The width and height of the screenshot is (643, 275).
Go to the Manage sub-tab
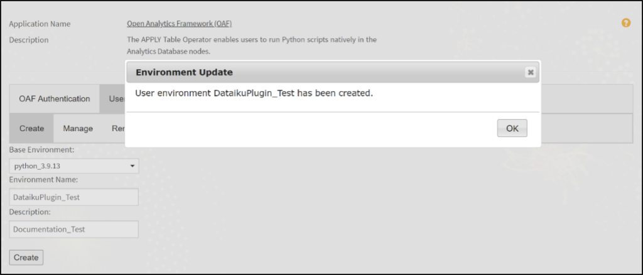(x=78, y=128)
